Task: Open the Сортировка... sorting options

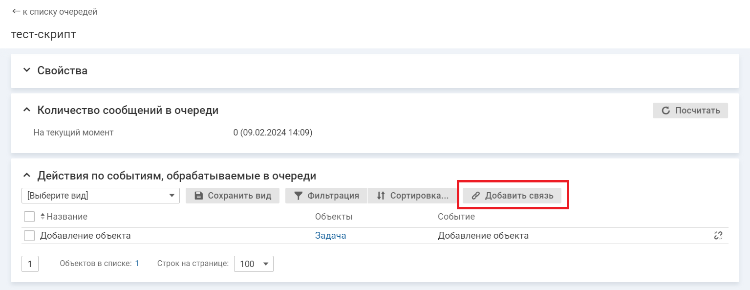Action: (412, 196)
